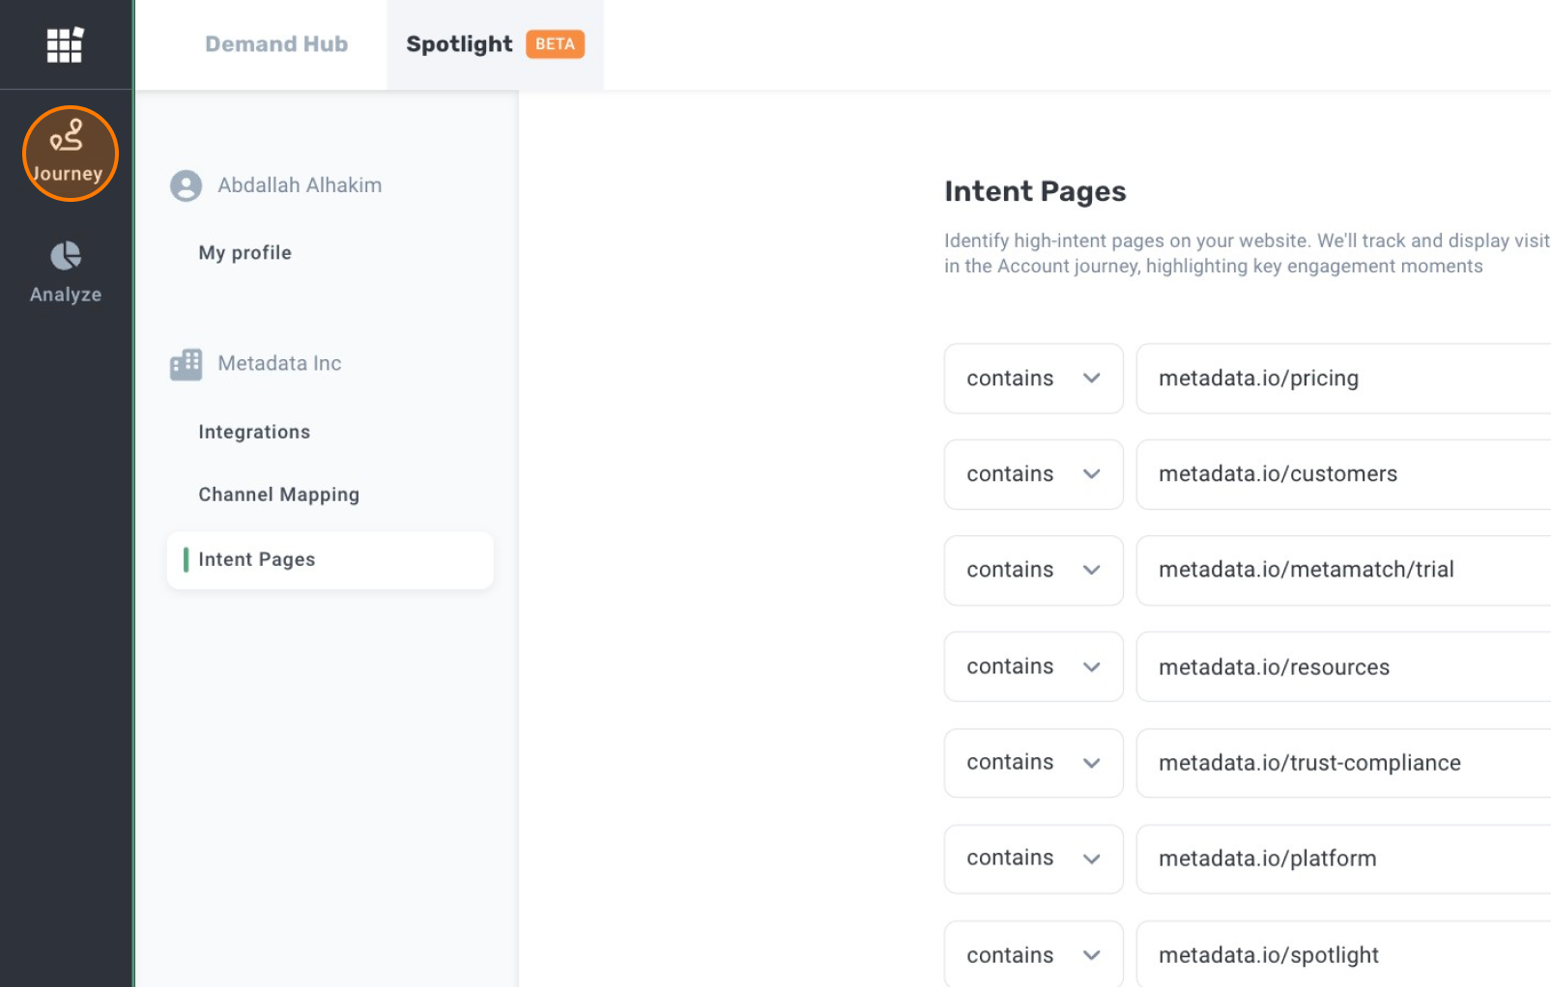
Task: Open contains dropdown for metadata.io/spotlight row
Action: 1034,954
